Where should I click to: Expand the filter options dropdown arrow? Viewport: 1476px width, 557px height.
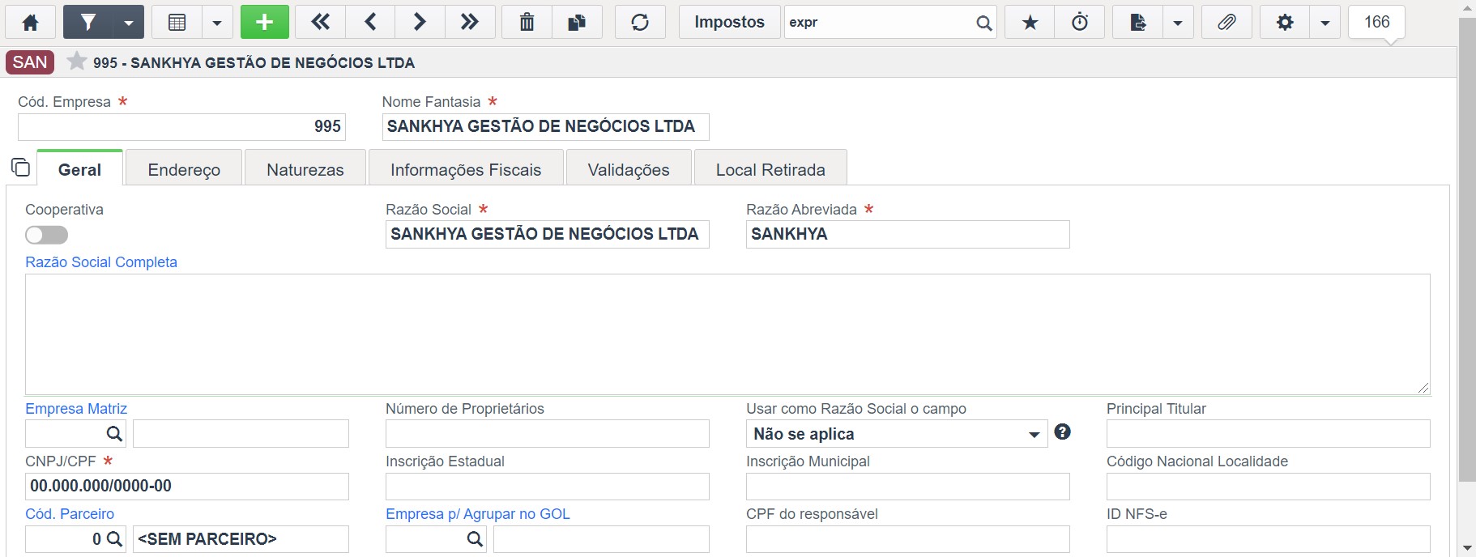129,23
